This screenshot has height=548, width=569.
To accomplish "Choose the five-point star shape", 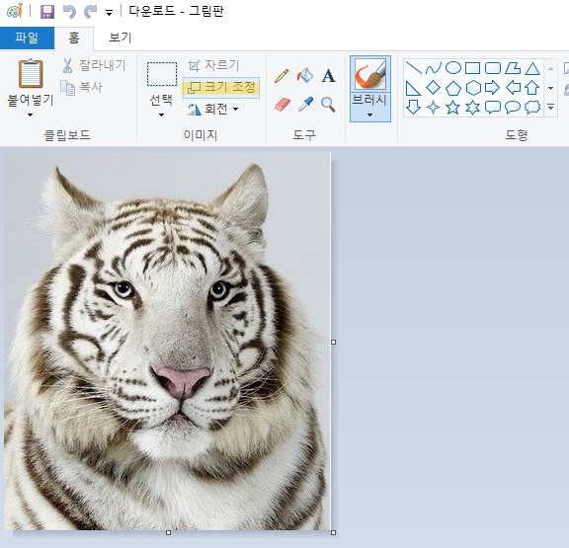I will tap(452, 108).
